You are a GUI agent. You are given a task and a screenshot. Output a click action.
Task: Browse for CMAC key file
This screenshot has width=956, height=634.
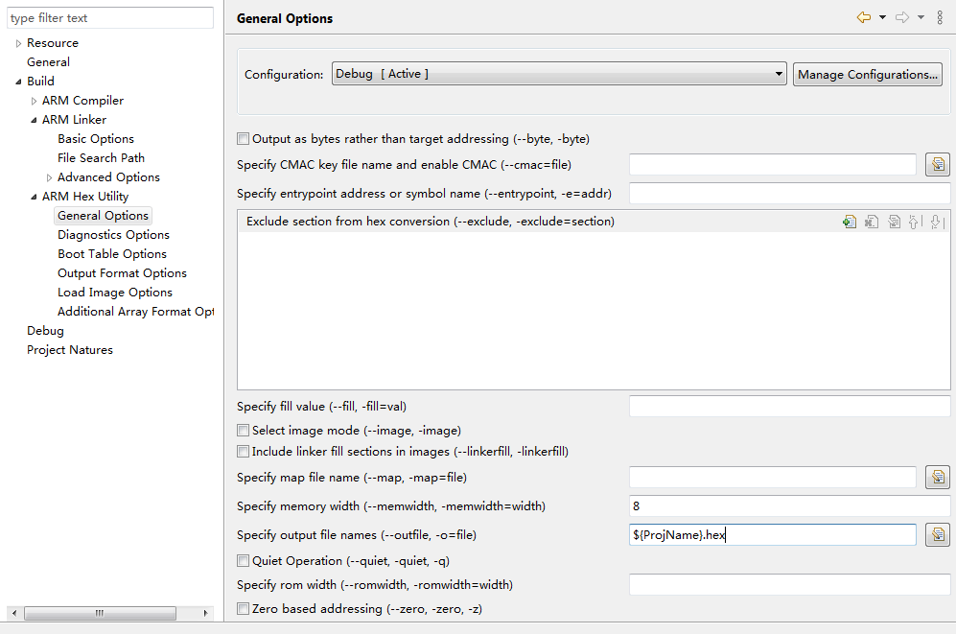pos(938,165)
